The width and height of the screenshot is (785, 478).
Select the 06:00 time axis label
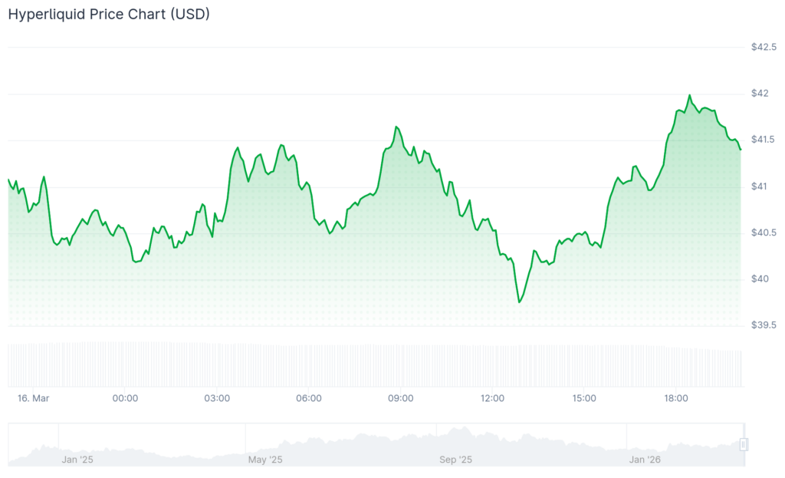309,398
